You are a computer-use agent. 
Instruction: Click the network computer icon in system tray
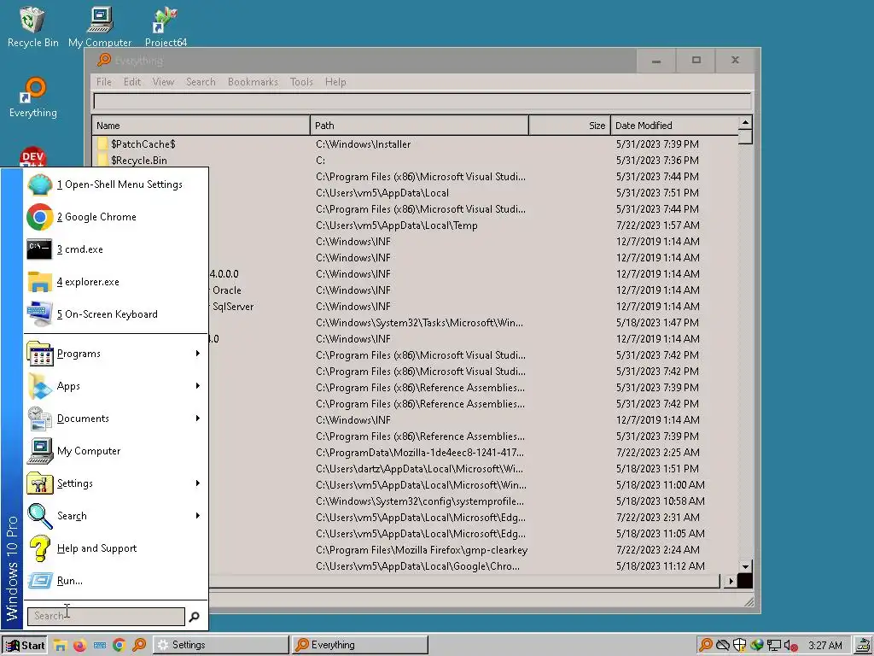(773, 646)
